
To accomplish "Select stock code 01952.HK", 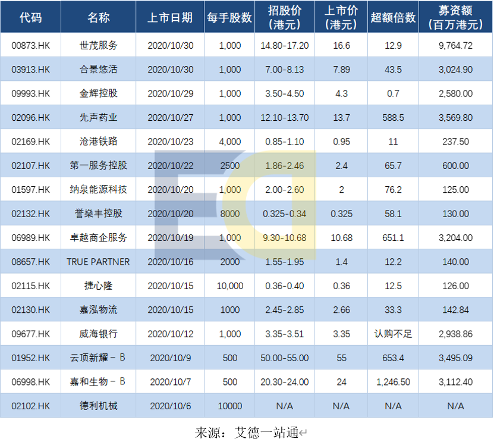I will pos(30,358).
